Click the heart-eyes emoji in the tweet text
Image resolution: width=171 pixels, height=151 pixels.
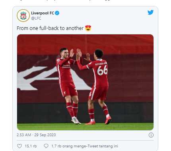[88, 28]
